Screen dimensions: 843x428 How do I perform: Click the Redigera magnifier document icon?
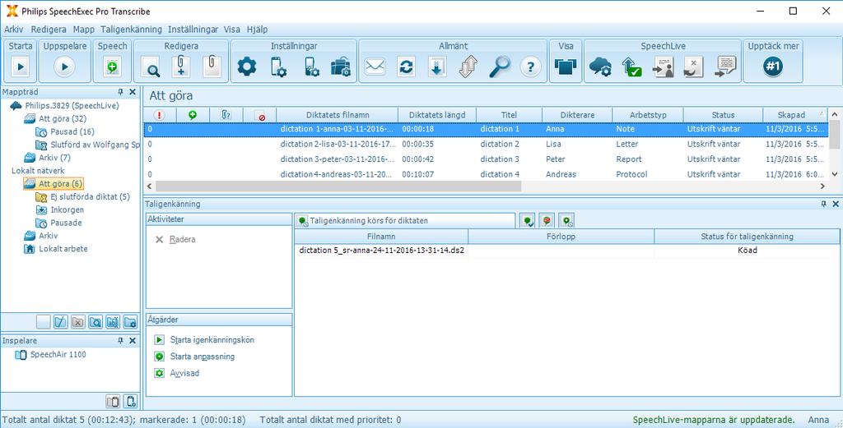click(151, 67)
